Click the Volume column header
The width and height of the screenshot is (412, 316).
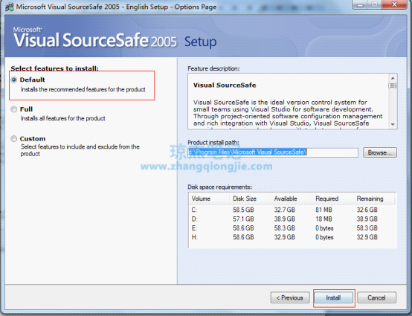[x=209, y=199]
